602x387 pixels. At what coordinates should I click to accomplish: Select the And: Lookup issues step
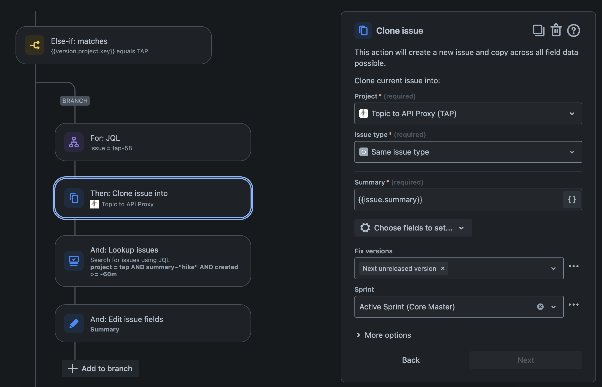153,261
